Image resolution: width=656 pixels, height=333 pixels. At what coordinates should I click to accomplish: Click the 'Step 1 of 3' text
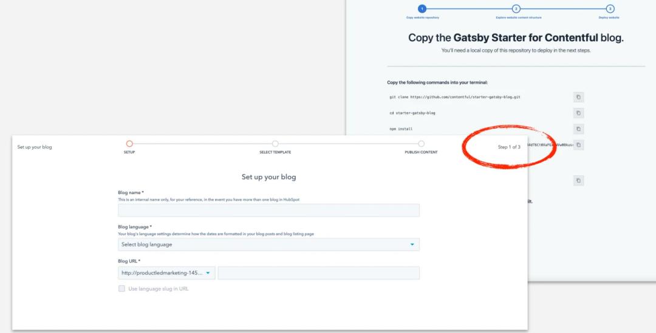[509, 147]
